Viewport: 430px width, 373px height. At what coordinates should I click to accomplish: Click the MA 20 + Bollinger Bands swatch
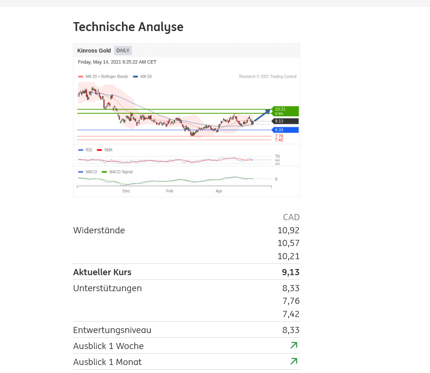[x=81, y=77]
